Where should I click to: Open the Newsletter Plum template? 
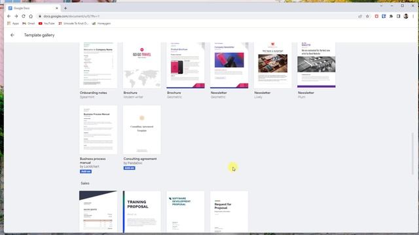(316, 65)
